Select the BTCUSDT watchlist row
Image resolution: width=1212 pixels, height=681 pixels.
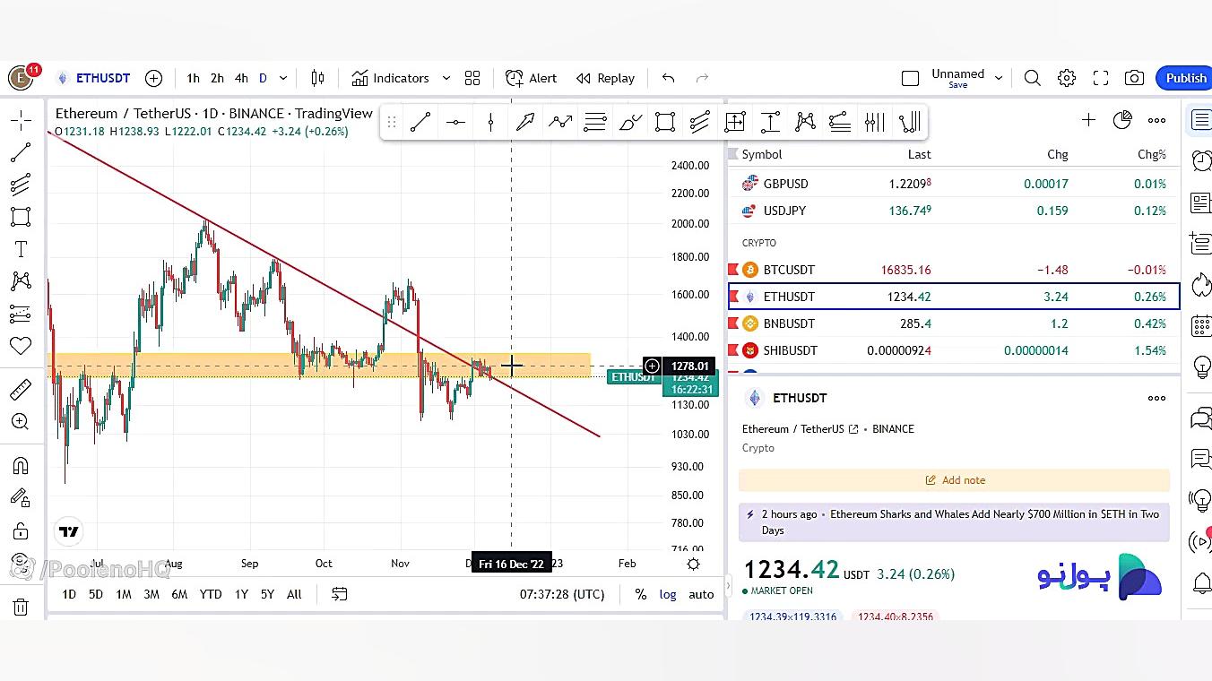coord(954,270)
